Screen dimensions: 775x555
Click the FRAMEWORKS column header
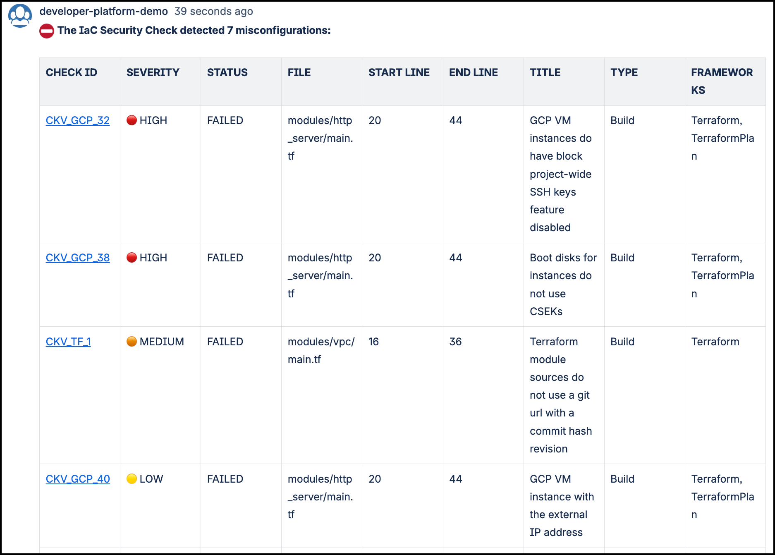click(722, 81)
